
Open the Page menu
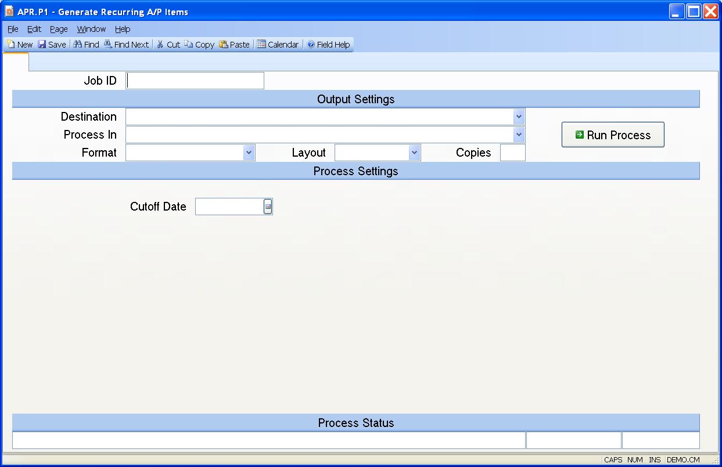[59, 29]
